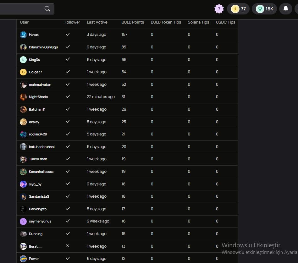
Task: Select the '2 weeks ago' cell
Action: (98, 221)
